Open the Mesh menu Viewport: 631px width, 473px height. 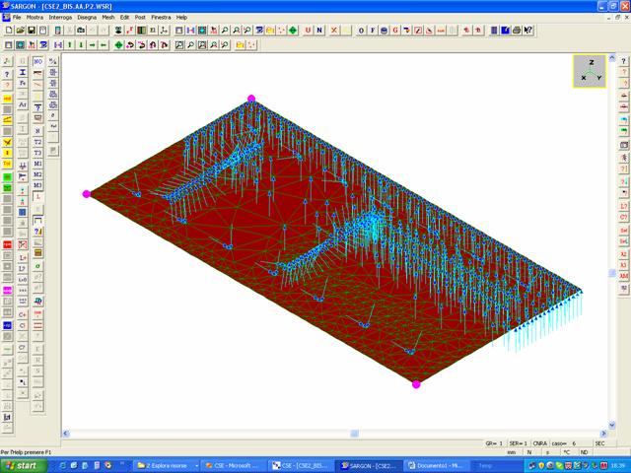(108, 17)
